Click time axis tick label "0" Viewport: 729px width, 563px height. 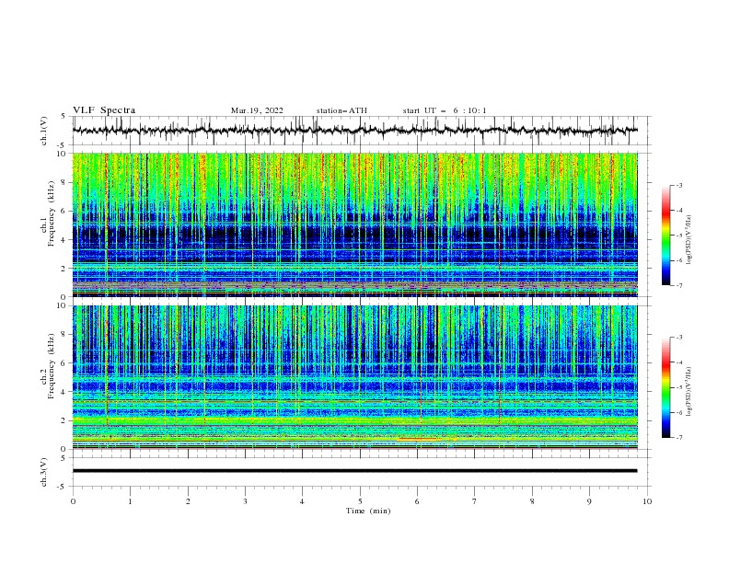point(73,501)
